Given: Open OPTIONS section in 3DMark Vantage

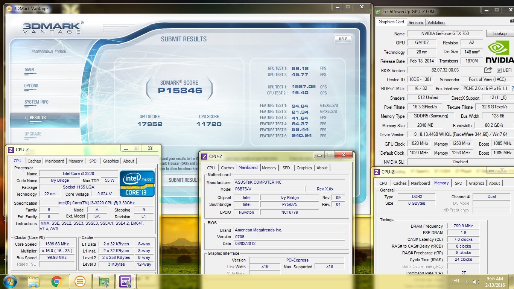Looking at the screenshot, I should coord(31,86).
